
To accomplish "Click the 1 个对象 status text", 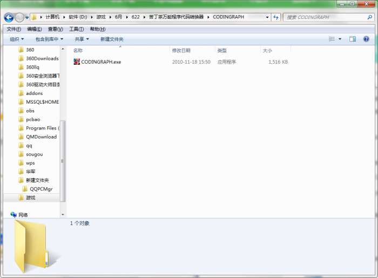I will (79, 223).
